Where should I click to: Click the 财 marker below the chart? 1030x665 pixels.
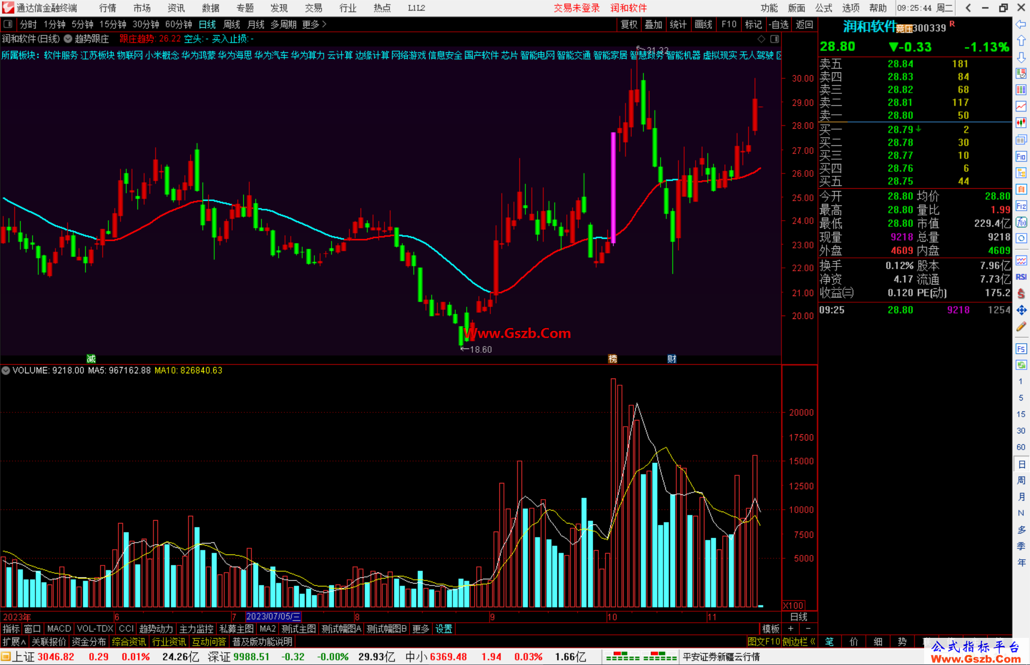(672, 358)
